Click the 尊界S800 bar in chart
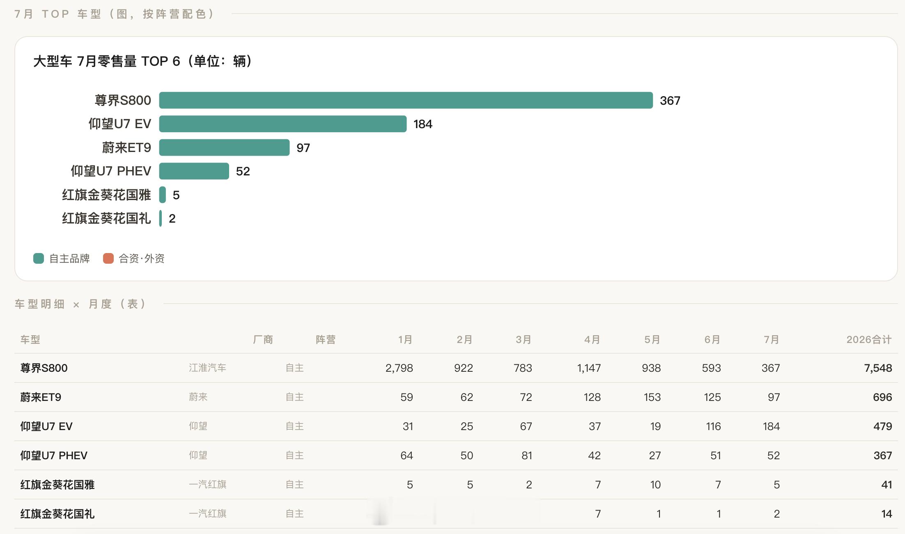905x534 pixels. pyautogui.click(x=406, y=100)
